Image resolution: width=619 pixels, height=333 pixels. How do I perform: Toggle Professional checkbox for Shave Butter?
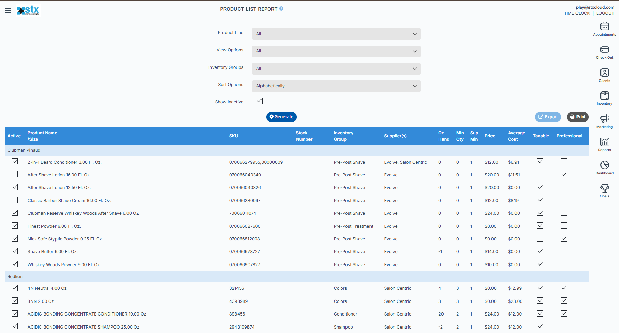[x=564, y=251]
